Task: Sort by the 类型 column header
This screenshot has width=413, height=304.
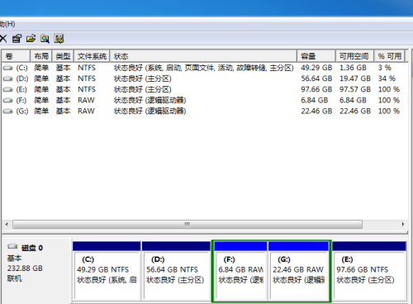Action: coord(63,56)
